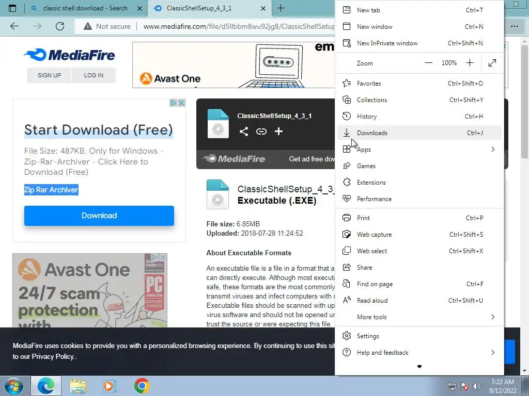Click the Downloads arrow icon
Screen dimensions: 529x396
[x=347, y=133]
